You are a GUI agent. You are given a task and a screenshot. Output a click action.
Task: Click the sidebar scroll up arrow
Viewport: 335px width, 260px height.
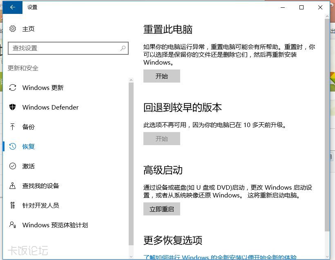pos(131,80)
